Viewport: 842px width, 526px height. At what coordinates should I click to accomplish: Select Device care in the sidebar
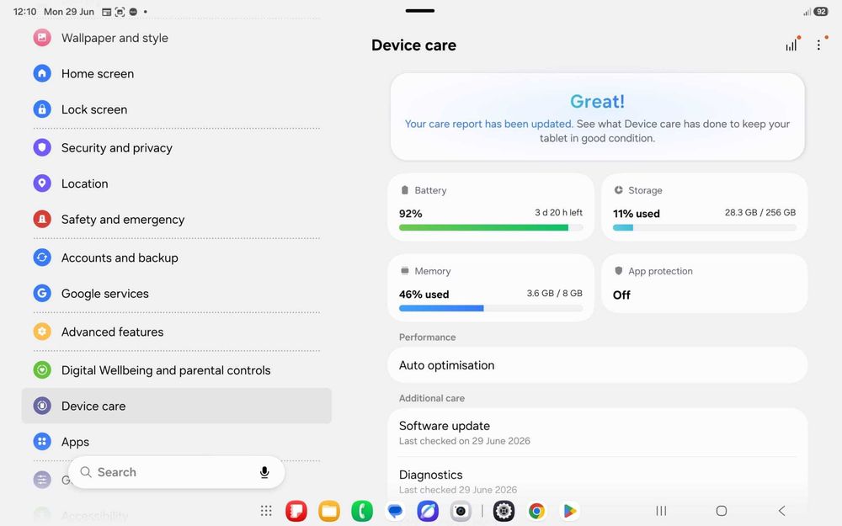pos(176,406)
